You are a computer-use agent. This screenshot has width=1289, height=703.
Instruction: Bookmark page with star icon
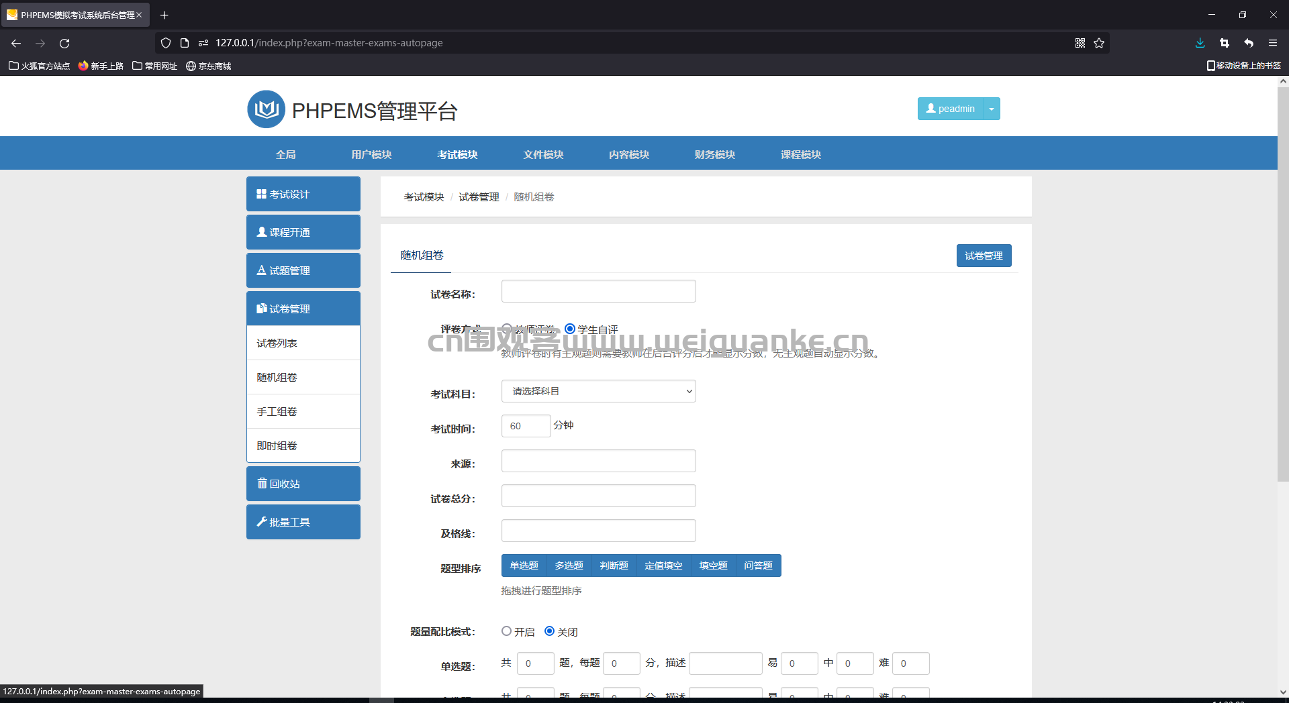(1099, 43)
